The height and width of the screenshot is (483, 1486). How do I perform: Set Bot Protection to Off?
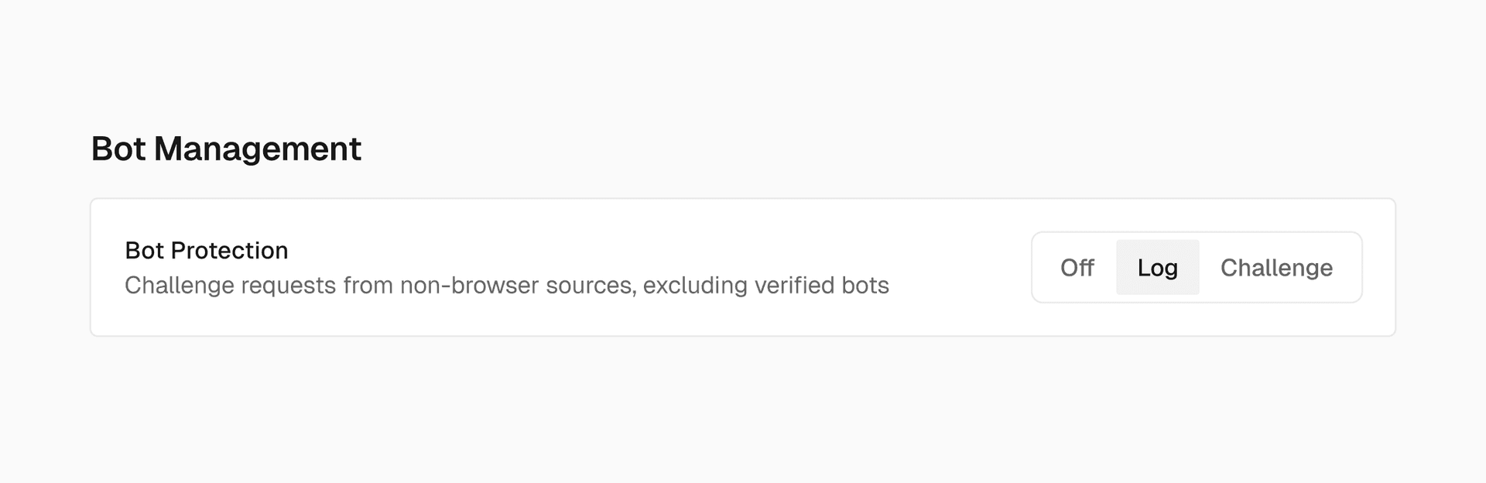click(1077, 268)
